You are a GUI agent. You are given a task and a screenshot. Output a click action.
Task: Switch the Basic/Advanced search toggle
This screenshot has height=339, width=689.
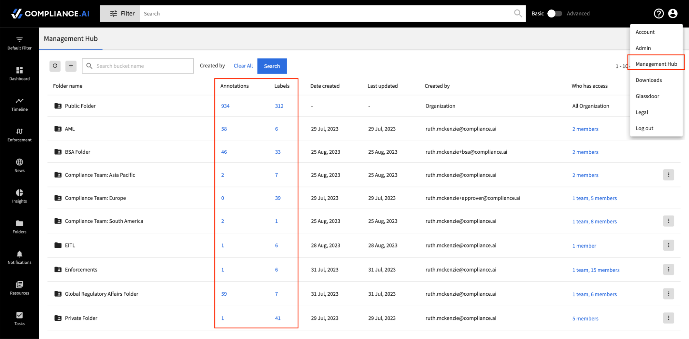[x=555, y=13]
